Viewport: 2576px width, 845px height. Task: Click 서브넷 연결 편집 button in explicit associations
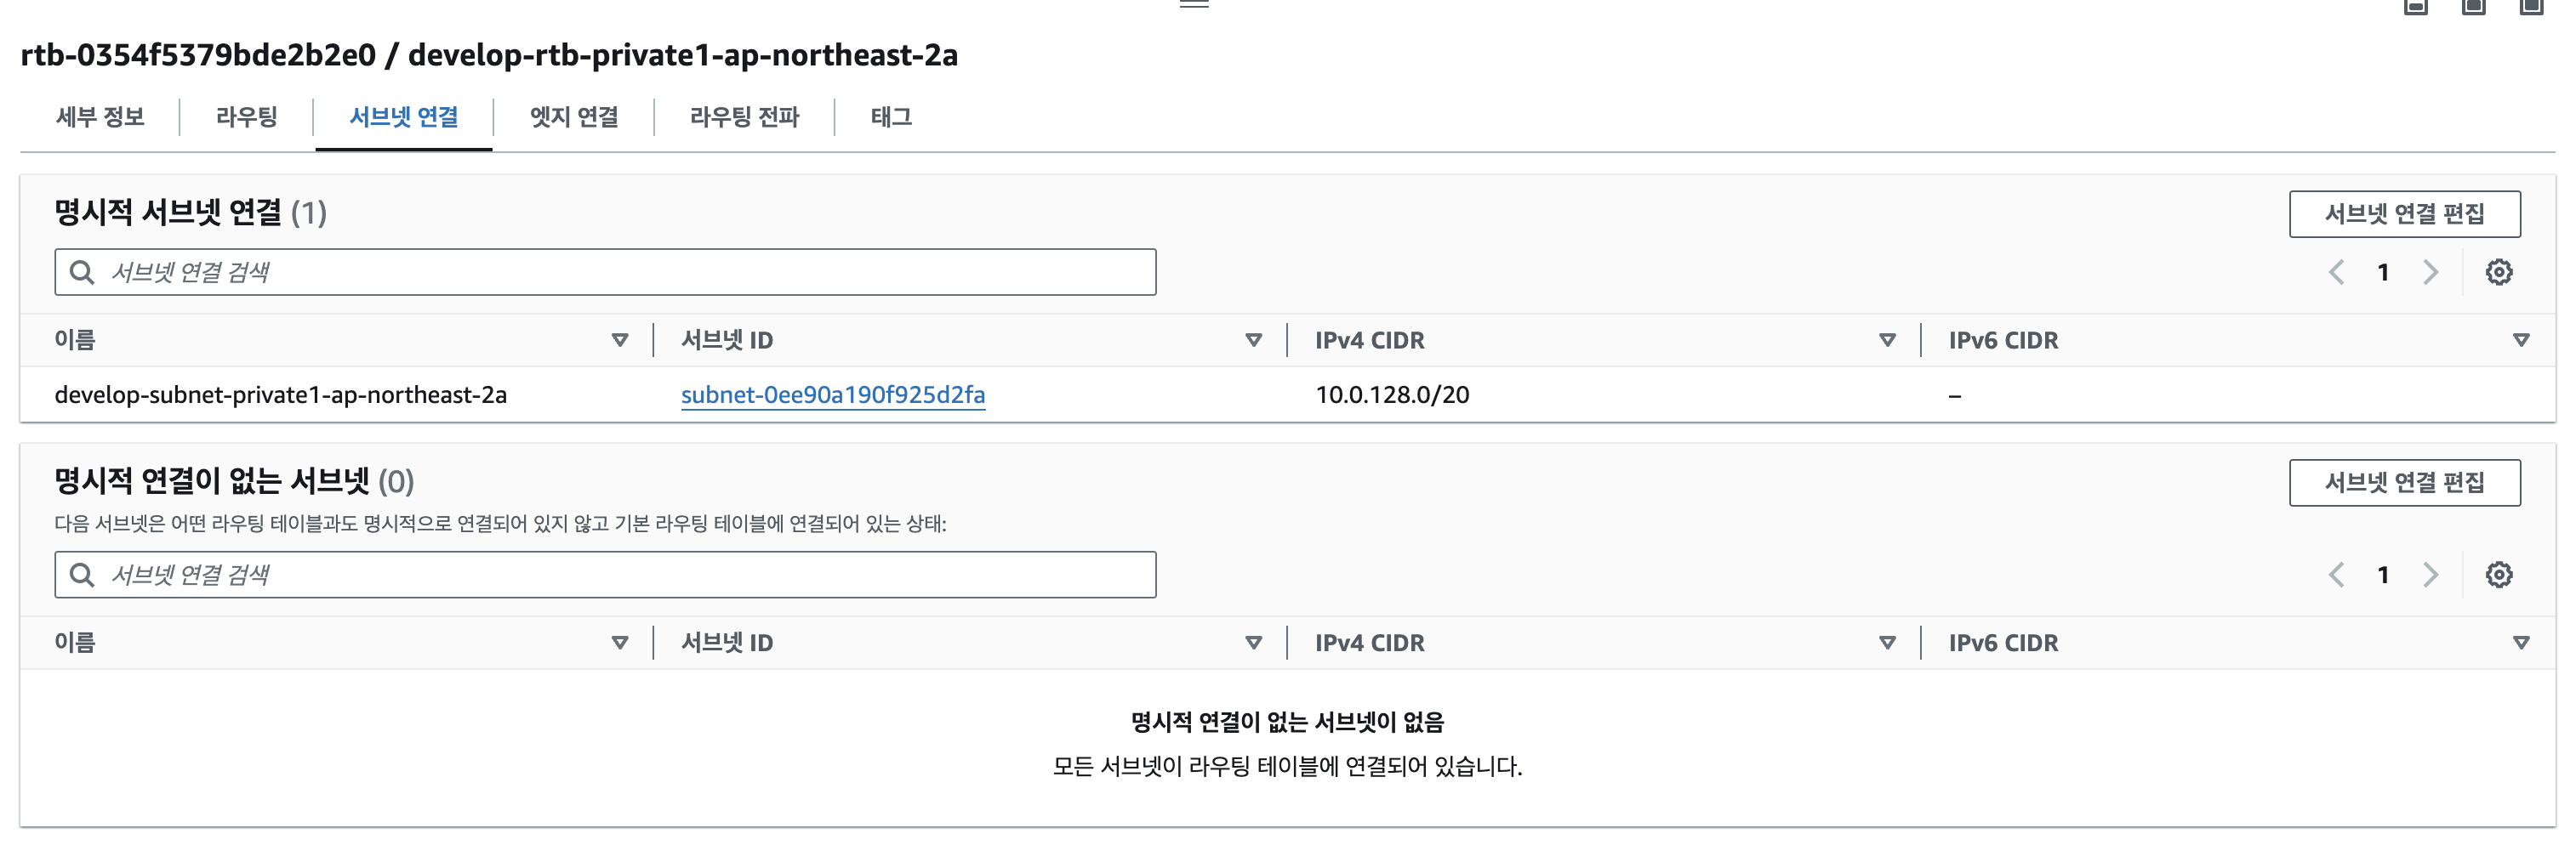coord(2404,213)
